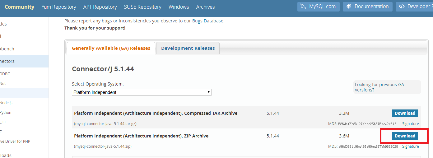Click the Compressed TAR Archive title text
Image resolution: width=433 pixels, height=158 pixels.
click(156, 113)
